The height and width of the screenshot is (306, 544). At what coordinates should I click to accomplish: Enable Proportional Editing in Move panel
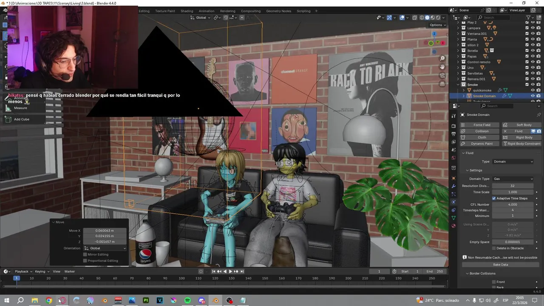click(85, 261)
